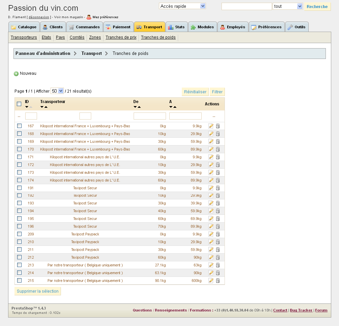This screenshot has height=326, width=339.
Task: Open the Tranches de prix link
Action: pos(121,37)
